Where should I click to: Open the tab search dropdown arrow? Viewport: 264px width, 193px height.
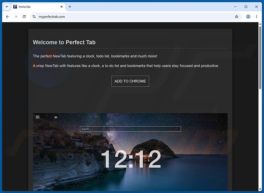pos(7,7)
